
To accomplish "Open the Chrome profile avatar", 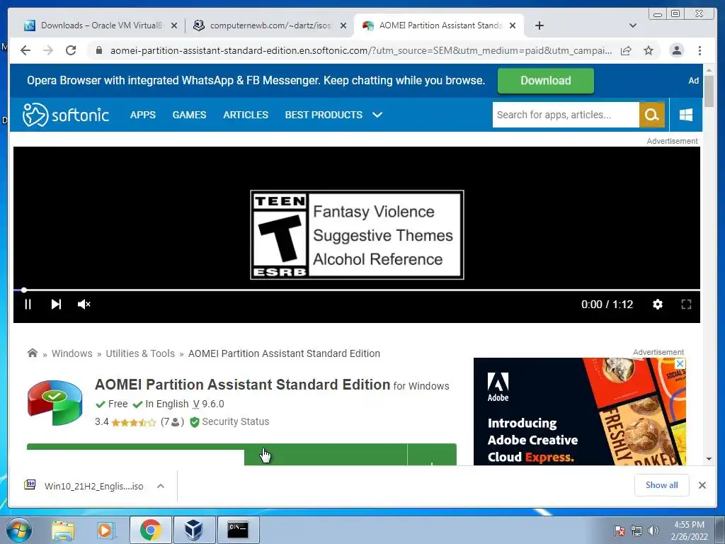I will [x=677, y=50].
